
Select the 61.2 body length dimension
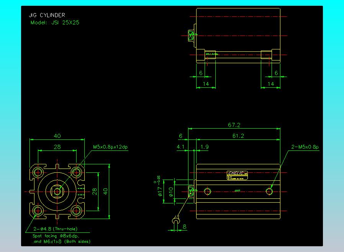coord(238,136)
